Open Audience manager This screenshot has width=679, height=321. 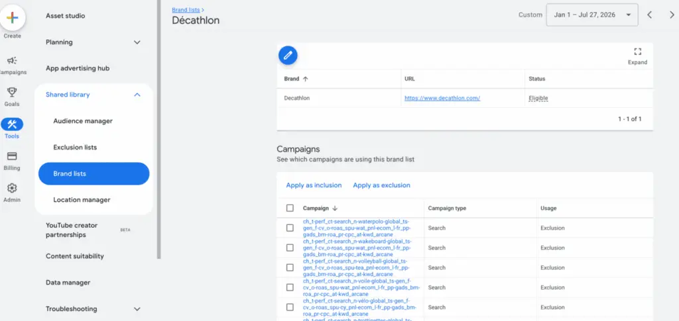[83, 121]
